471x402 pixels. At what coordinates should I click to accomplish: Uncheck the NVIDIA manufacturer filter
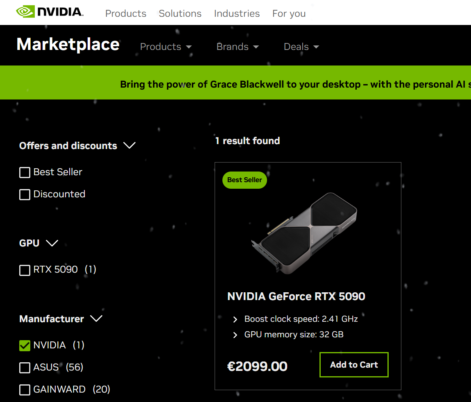[25, 346]
